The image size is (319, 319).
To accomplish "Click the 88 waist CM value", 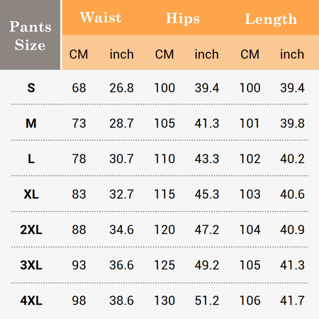I will coord(79,230).
